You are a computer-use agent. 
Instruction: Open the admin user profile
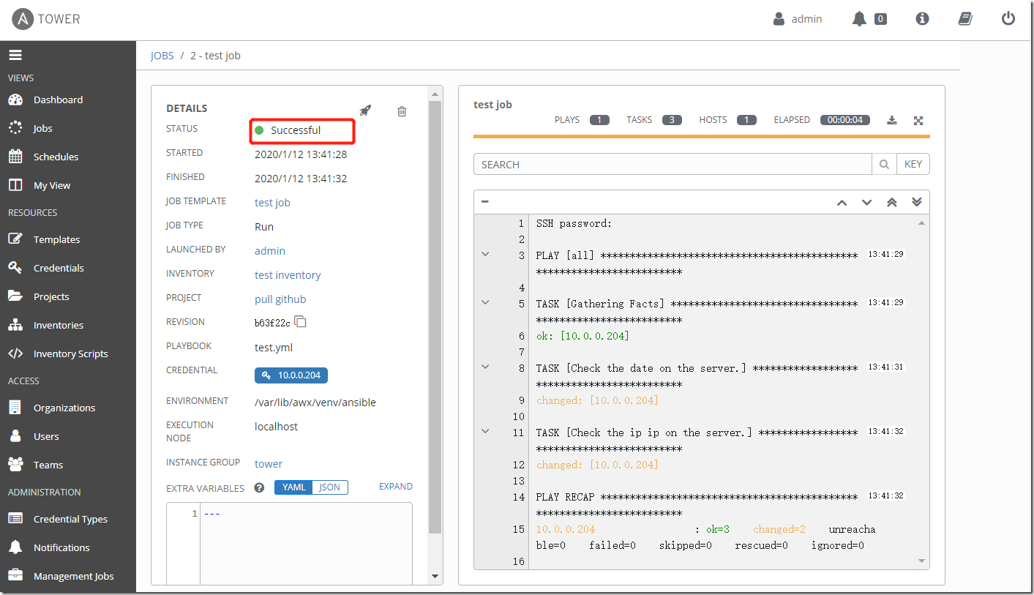[x=798, y=19]
